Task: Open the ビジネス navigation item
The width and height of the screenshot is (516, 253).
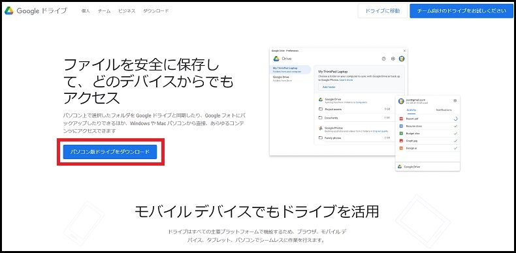Action: tap(127, 11)
